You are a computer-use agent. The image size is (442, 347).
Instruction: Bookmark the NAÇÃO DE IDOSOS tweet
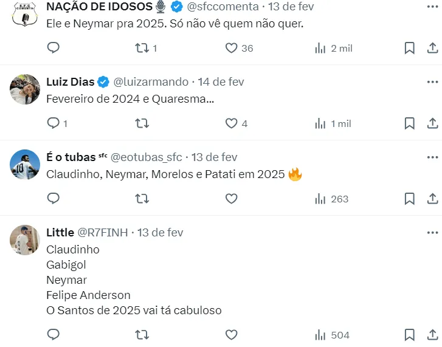coord(410,48)
